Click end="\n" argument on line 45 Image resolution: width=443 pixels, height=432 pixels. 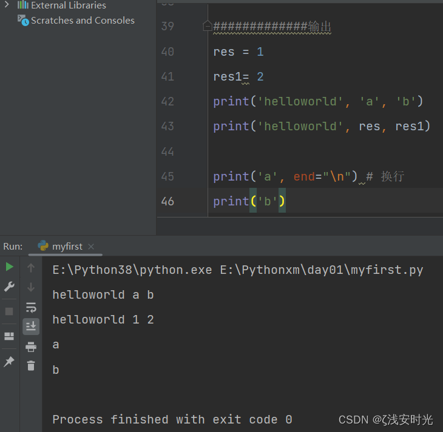click(322, 177)
